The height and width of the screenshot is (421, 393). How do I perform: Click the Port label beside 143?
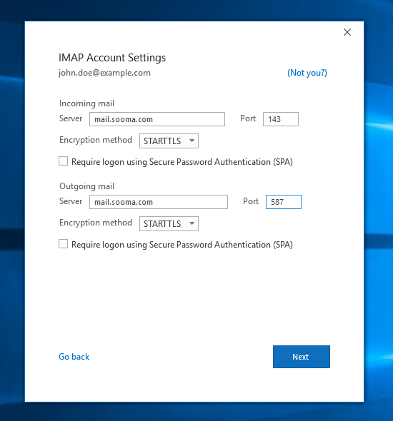(x=248, y=118)
